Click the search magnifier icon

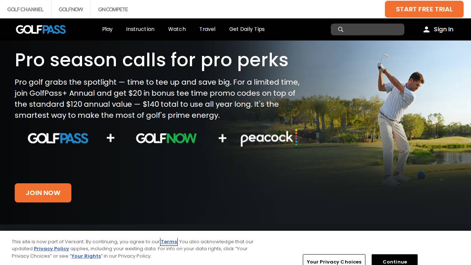(x=341, y=29)
